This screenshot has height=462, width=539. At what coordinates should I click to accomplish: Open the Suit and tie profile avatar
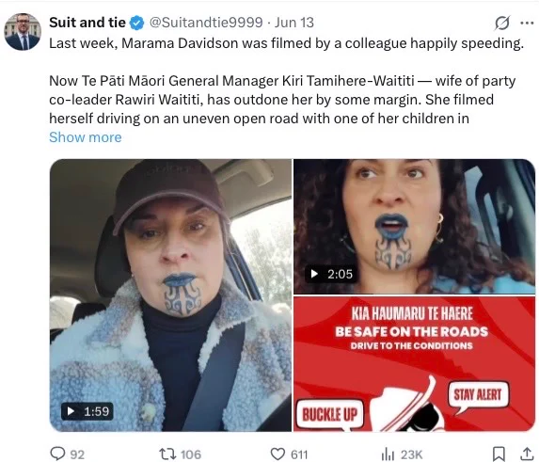(x=23, y=32)
